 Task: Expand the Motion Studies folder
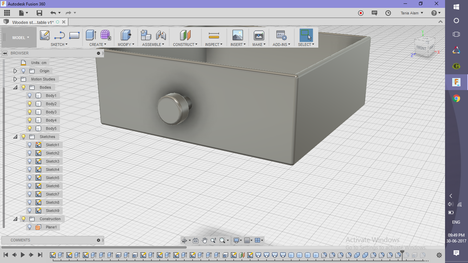point(15,79)
